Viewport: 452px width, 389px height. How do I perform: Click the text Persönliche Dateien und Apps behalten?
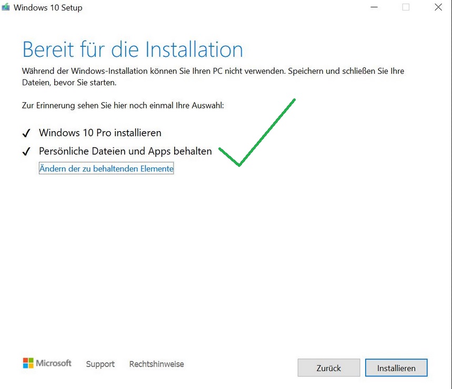click(x=125, y=151)
